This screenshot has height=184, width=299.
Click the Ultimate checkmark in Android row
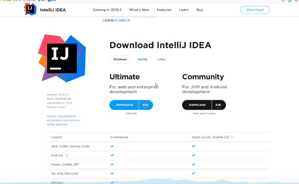click(x=112, y=155)
